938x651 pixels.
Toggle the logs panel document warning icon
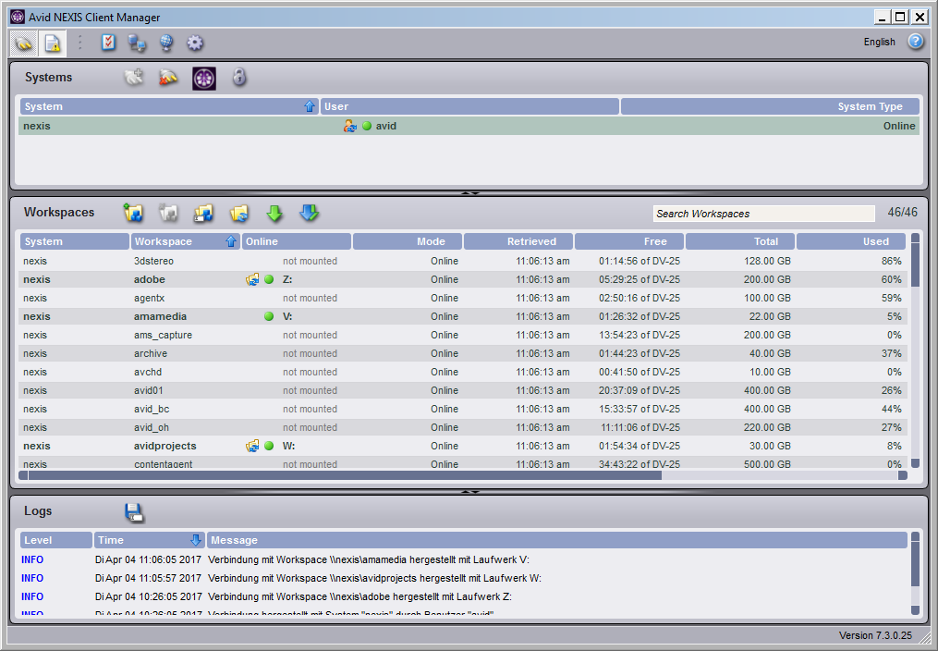53,43
